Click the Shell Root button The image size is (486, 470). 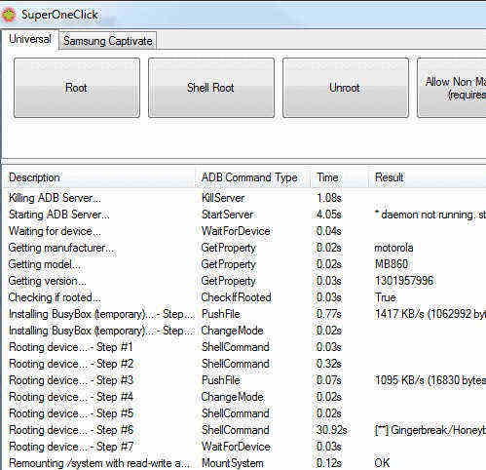click(x=211, y=88)
